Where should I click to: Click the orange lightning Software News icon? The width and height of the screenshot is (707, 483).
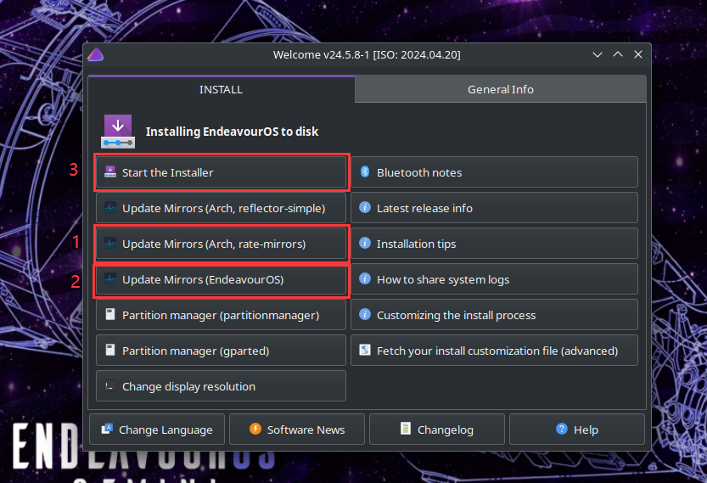coord(255,429)
